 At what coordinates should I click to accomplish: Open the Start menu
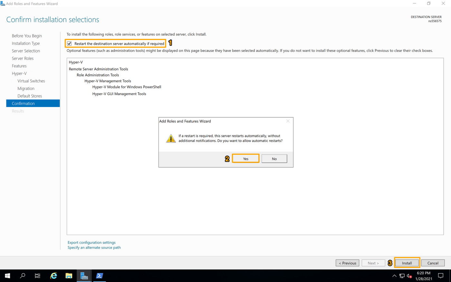(7, 276)
